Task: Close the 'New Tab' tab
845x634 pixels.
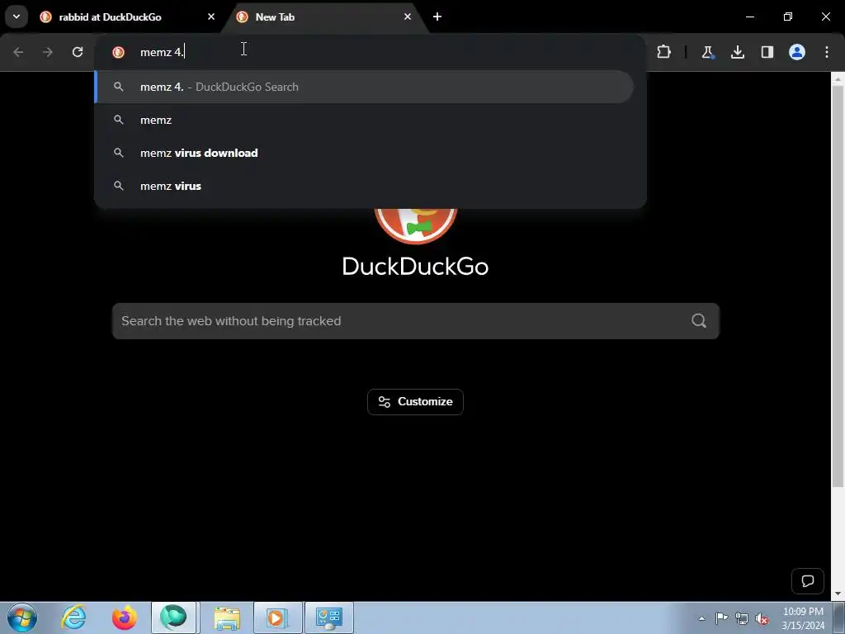Action: [408, 17]
